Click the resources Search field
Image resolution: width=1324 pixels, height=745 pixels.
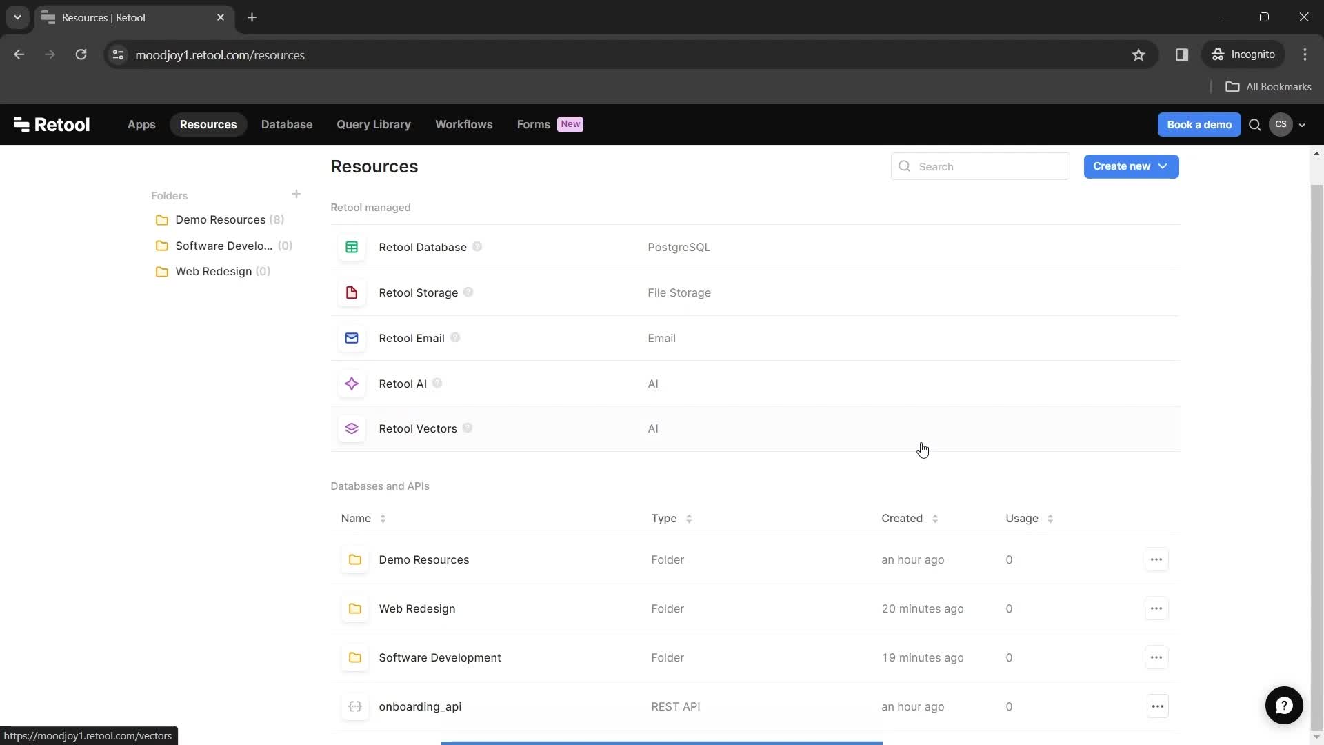coord(981,166)
